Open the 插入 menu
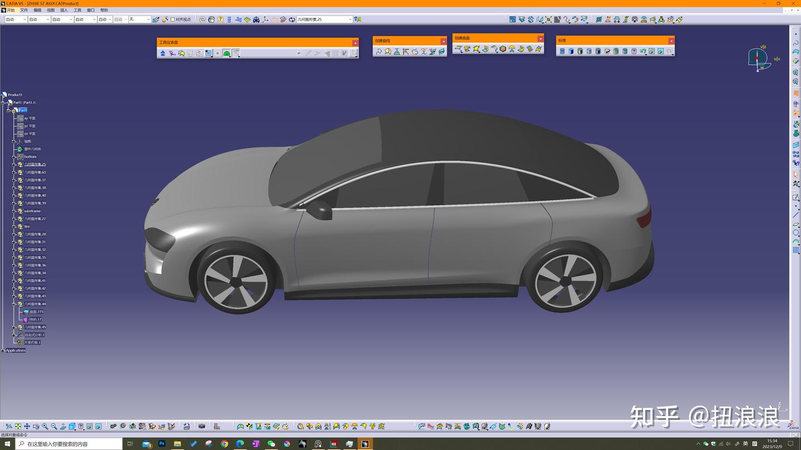The width and height of the screenshot is (801, 450). coord(63,9)
